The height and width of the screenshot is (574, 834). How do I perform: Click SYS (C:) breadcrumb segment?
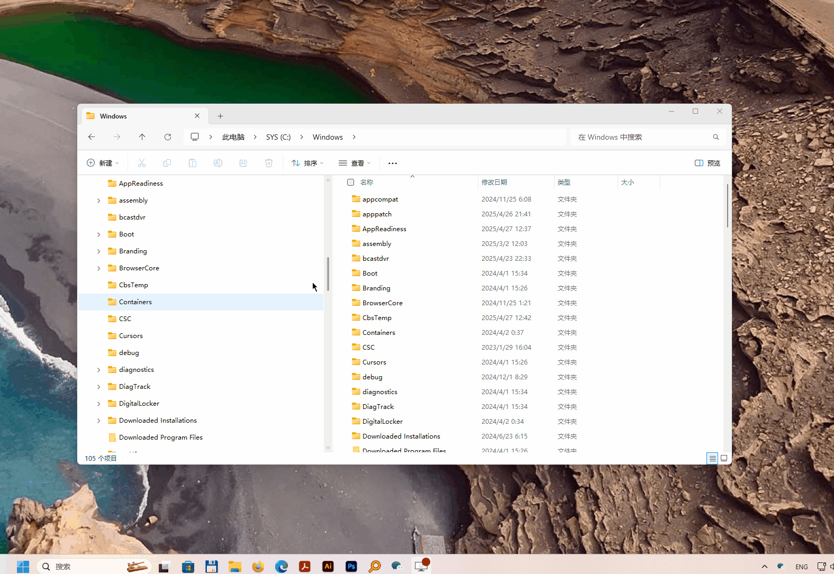pyautogui.click(x=278, y=137)
